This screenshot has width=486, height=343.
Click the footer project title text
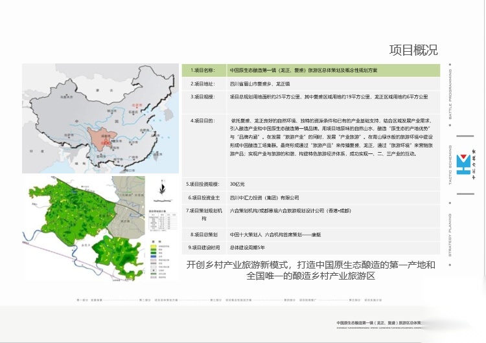click(x=379, y=322)
